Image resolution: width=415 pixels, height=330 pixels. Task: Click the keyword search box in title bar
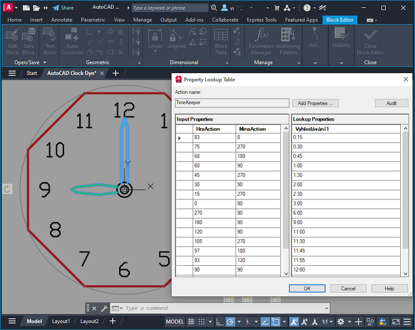point(170,8)
